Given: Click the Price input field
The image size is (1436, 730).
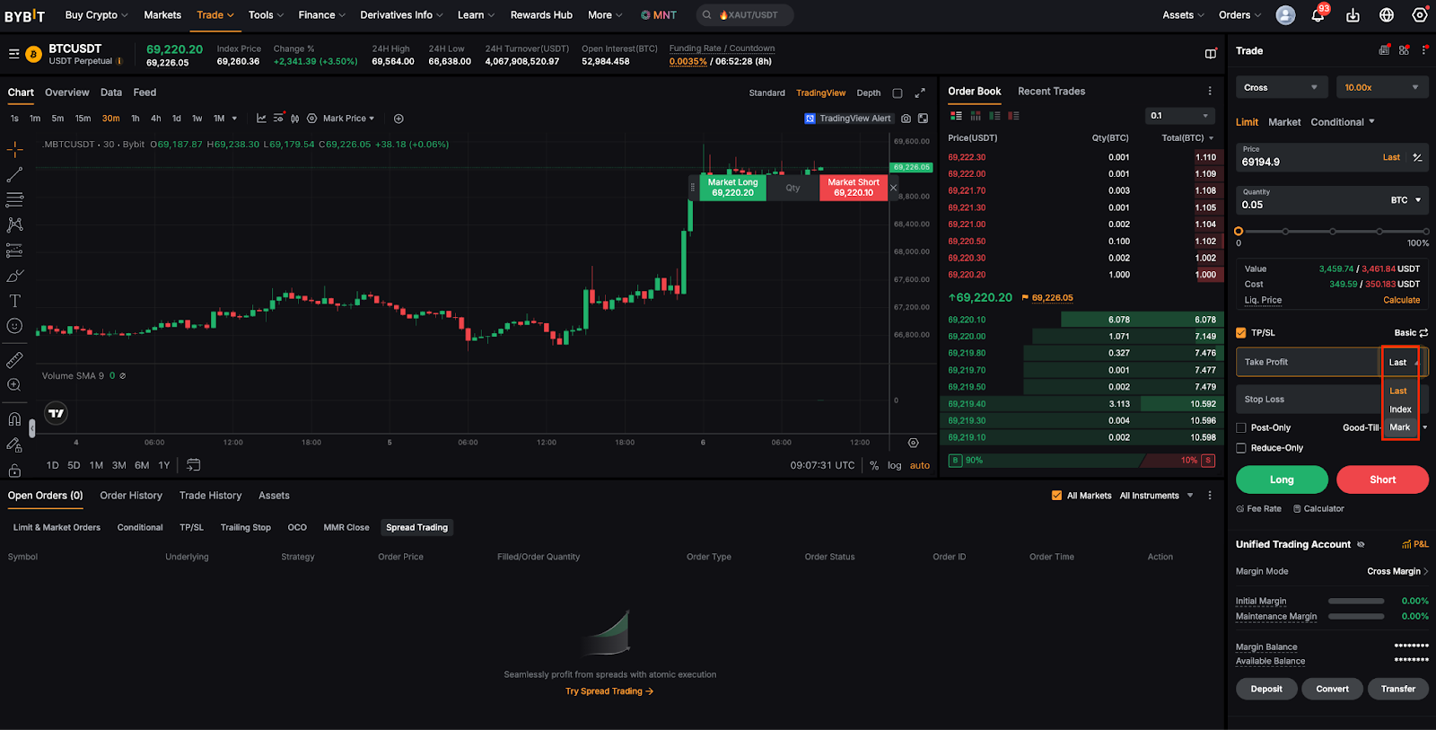Looking at the screenshot, I should pyautogui.click(x=1332, y=157).
